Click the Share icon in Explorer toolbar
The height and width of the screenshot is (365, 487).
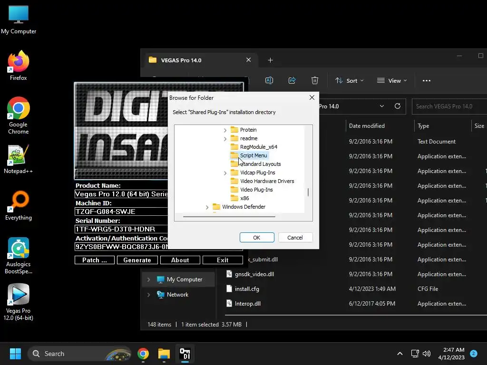click(292, 80)
